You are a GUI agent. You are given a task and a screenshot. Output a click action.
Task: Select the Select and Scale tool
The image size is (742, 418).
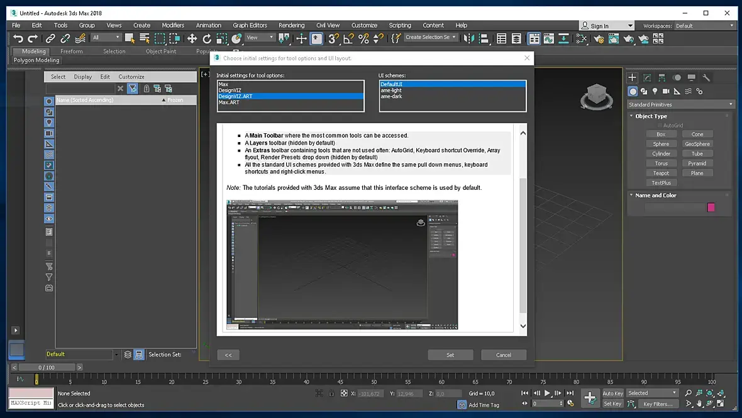point(222,38)
